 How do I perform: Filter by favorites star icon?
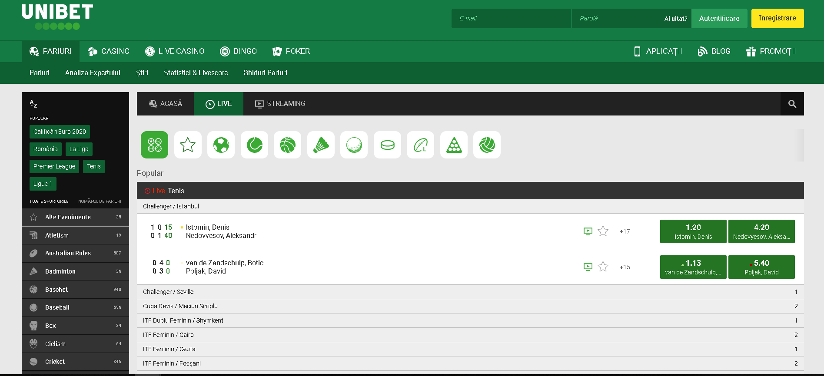pyautogui.click(x=188, y=145)
